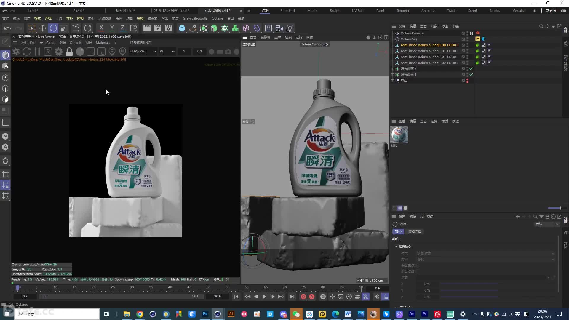Select the Scale tool in top toolbar

[x=64, y=28]
